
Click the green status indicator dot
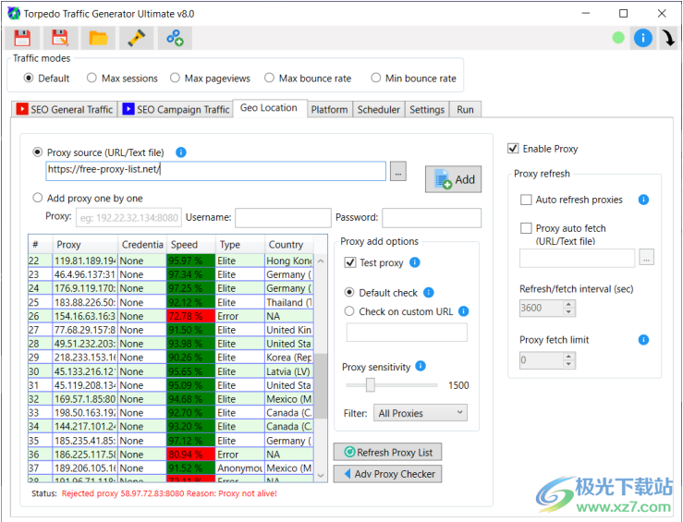(x=618, y=38)
